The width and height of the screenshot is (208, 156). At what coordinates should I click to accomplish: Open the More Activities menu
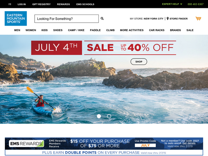132,30
